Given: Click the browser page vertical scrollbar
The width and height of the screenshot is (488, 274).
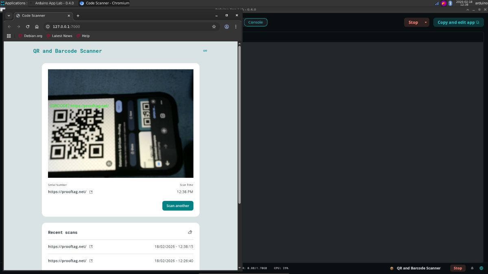Looking at the screenshot, I should (x=239, y=125).
